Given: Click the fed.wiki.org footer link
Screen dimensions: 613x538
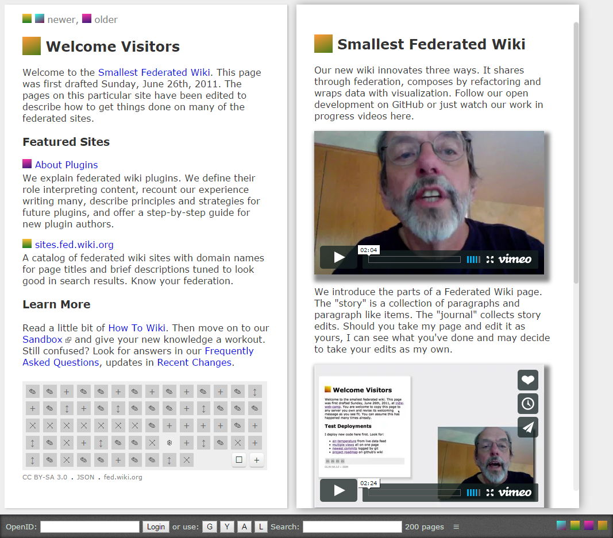Looking at the screenshot, I should coord(123,477).
